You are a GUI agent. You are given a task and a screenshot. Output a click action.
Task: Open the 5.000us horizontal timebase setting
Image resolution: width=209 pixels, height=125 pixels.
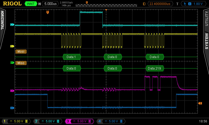tap(51, 4)
